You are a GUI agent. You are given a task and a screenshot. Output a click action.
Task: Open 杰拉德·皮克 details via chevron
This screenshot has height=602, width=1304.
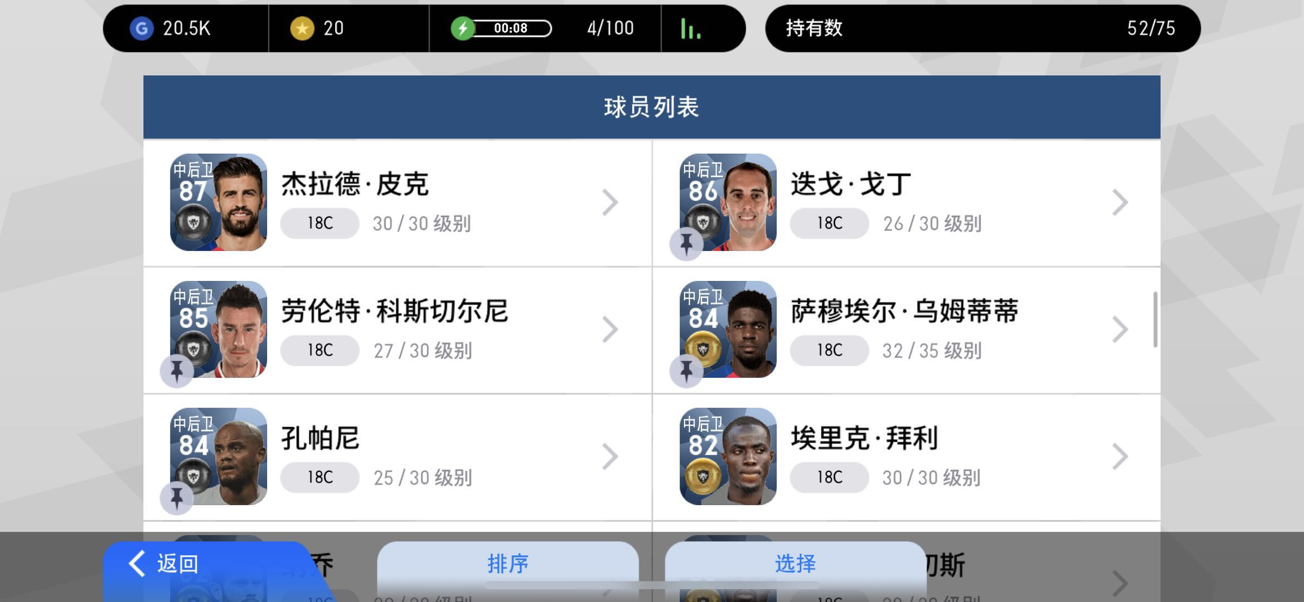610,202
